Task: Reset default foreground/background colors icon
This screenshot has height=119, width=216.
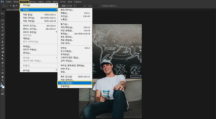Action: pyautogui.click(x=1, y=83)
